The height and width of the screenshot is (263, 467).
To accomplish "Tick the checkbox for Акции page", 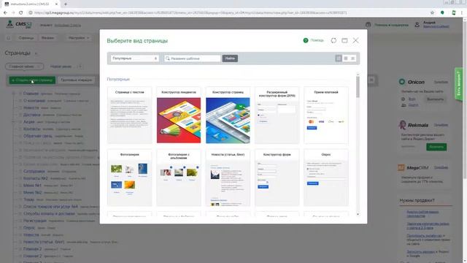I will click(x=20, y=122).
